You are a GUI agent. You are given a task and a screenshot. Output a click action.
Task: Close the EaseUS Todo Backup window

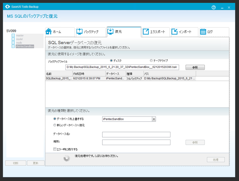(x=229, y=7)
